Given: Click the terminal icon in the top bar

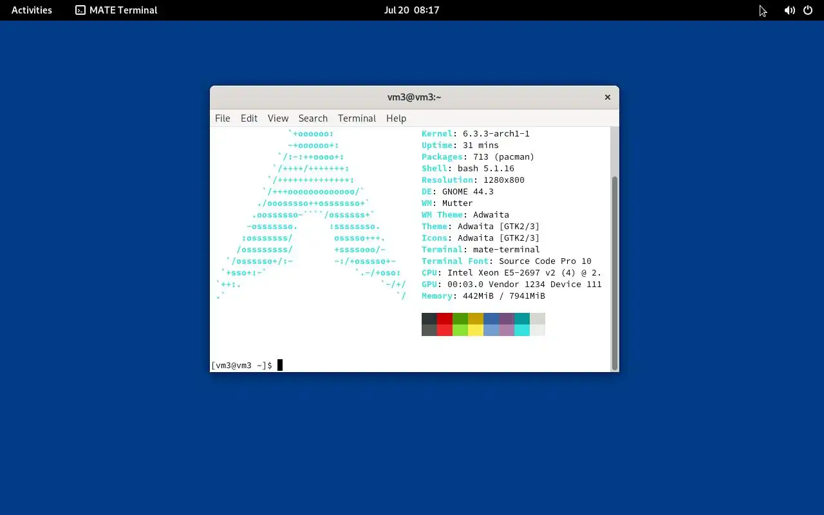Looking at the screenshot, I should pos(80,10).
